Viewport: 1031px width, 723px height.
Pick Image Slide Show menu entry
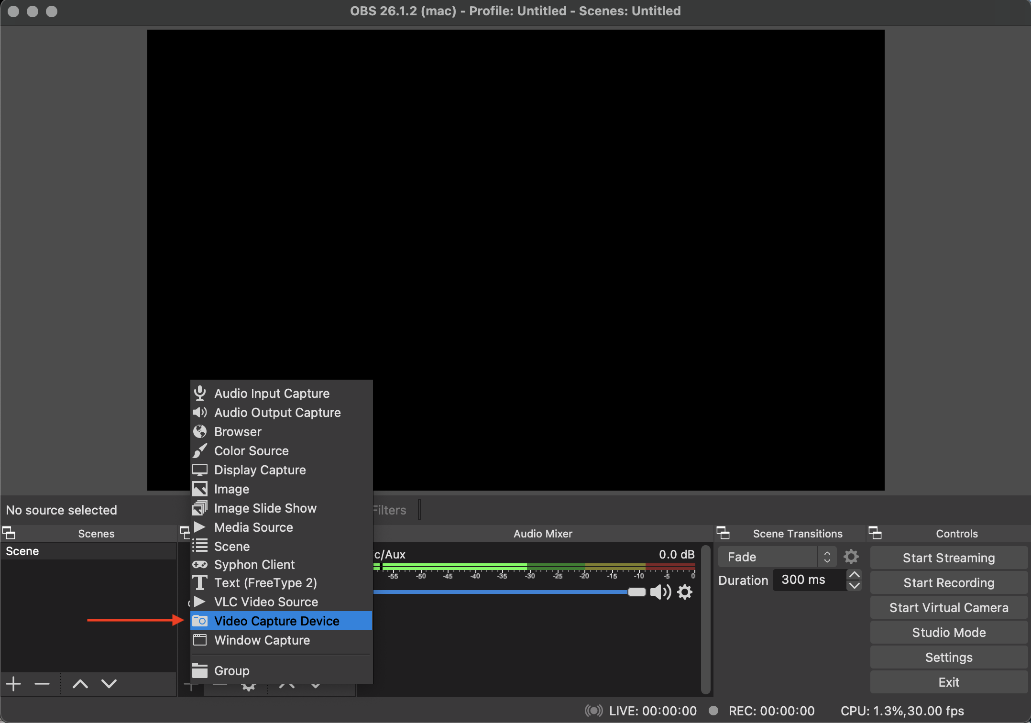point(281,508)
